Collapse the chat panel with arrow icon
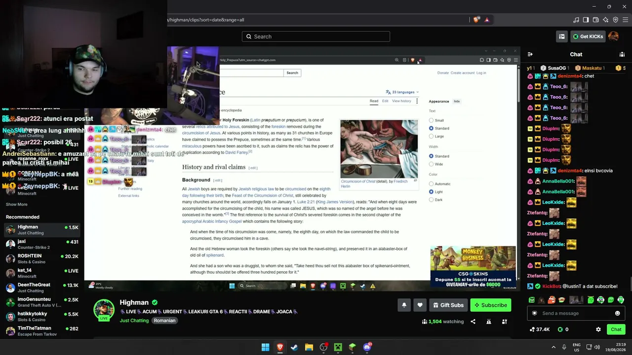The height and width of the screenshot is (355, 632). click(x=530, y=54)
